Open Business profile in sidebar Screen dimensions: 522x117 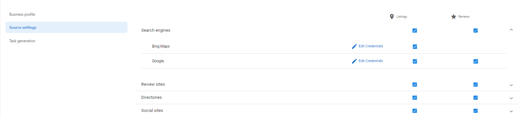22,14
